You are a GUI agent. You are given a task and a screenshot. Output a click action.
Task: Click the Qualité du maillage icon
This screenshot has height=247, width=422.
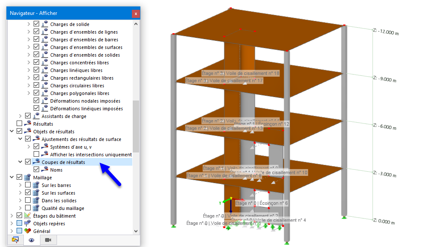tap(36, 208)
